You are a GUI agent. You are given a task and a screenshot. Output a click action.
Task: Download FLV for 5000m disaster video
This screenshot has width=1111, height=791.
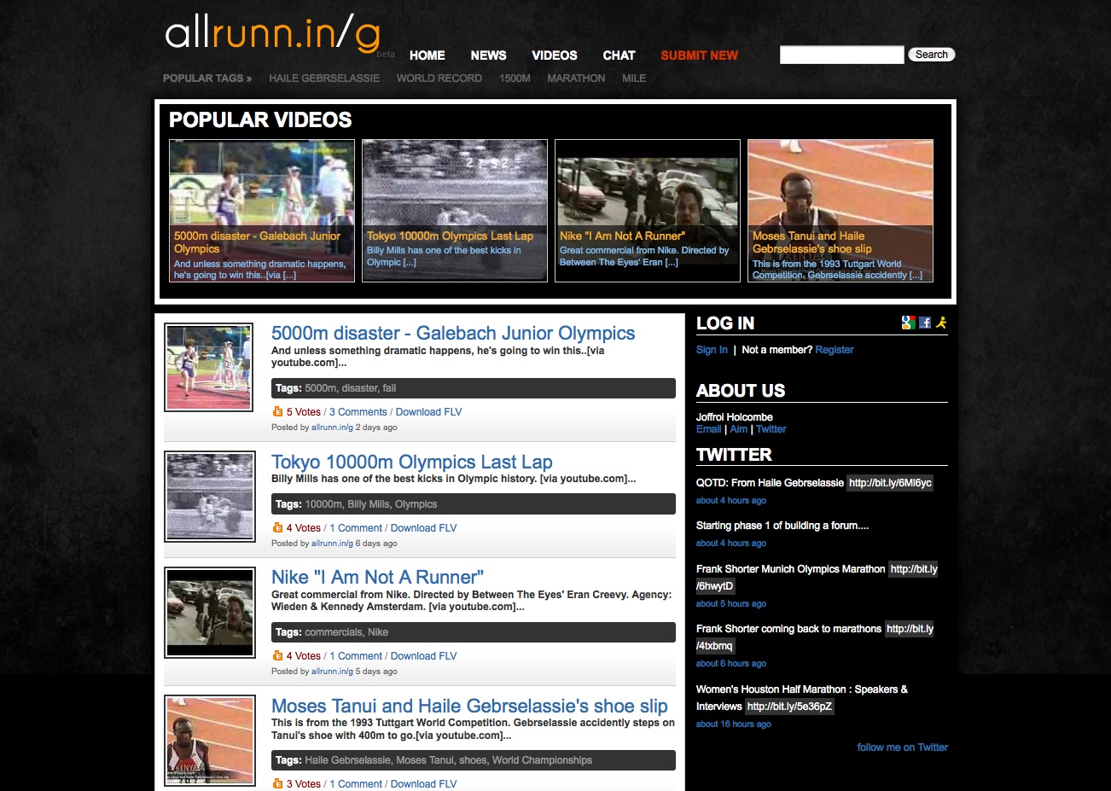pos(428,412)
